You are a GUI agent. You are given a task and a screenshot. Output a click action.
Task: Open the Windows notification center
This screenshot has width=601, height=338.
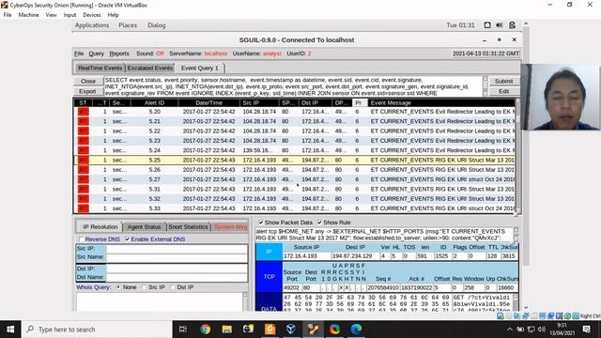[586, 330]
